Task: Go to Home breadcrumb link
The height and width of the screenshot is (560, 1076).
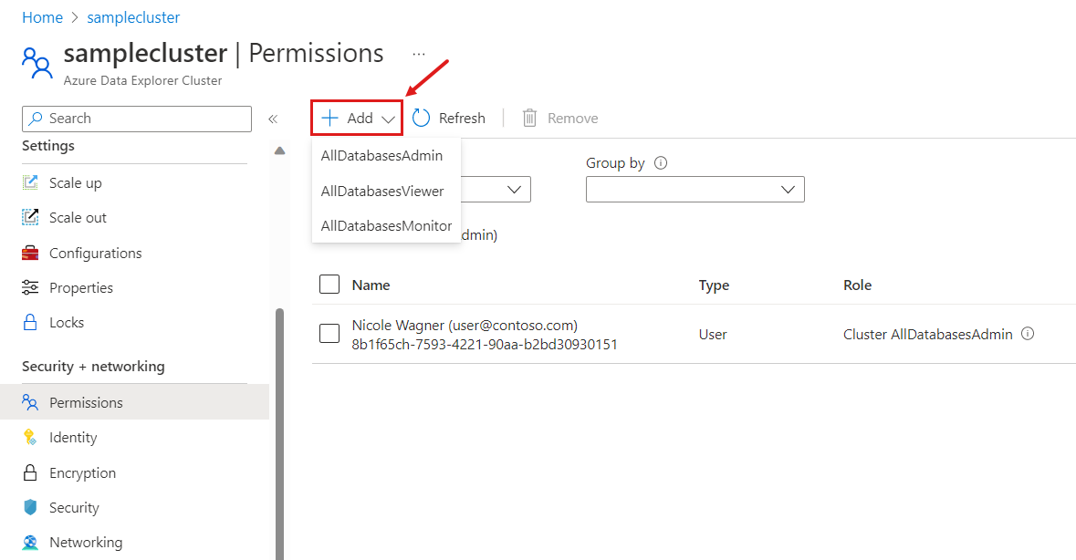Action: pyautogui.click(x=42, y=17)
